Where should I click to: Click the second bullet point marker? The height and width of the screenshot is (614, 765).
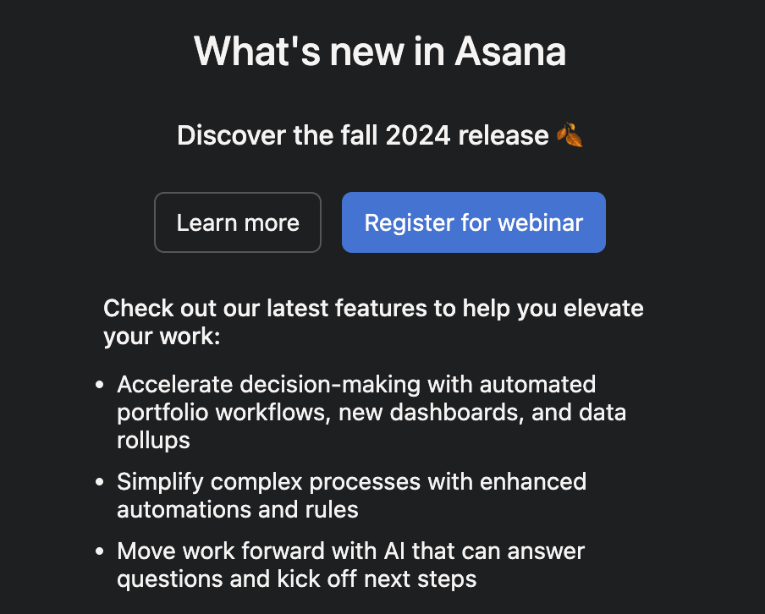(101, 481)
